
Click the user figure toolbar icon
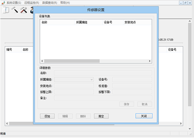click(32, 10)
